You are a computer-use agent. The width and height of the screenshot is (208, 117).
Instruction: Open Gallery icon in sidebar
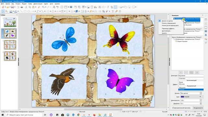[206, 39]
